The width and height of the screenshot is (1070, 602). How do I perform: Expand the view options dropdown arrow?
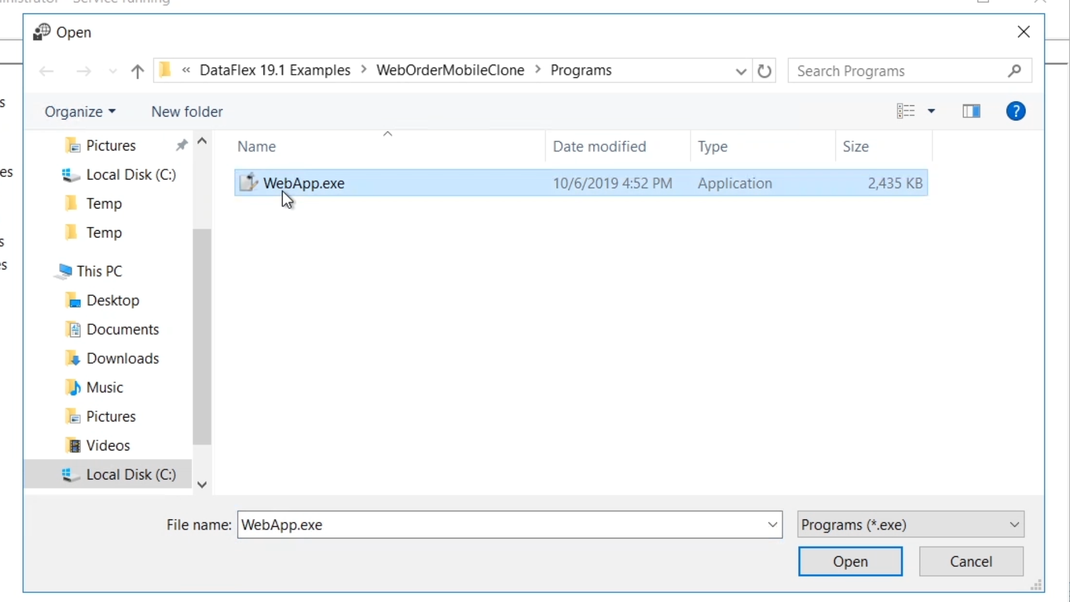(931, 111)
